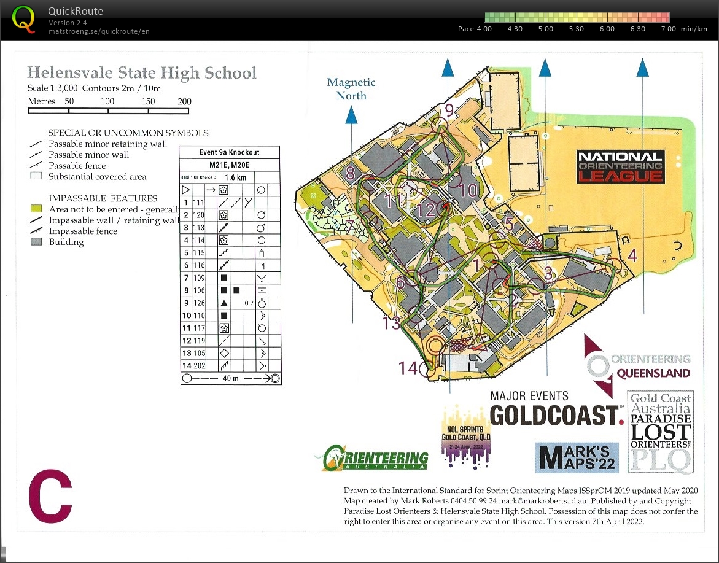Click the start triangle in the description sheet
Image resolution: width=719 pixels, height=563 pixels.
[x=186, y=190]
